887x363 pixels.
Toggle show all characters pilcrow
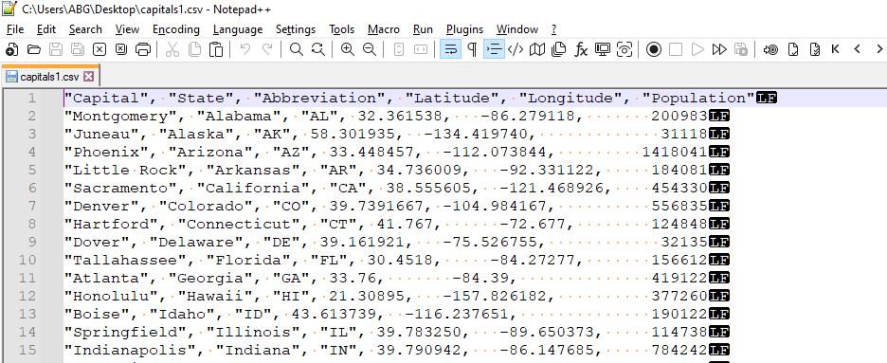(x=472, y=49)
